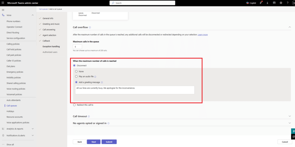Select the None radio option
The height and width of the screenshot is (147, 295).
click(x=76, y=71)
